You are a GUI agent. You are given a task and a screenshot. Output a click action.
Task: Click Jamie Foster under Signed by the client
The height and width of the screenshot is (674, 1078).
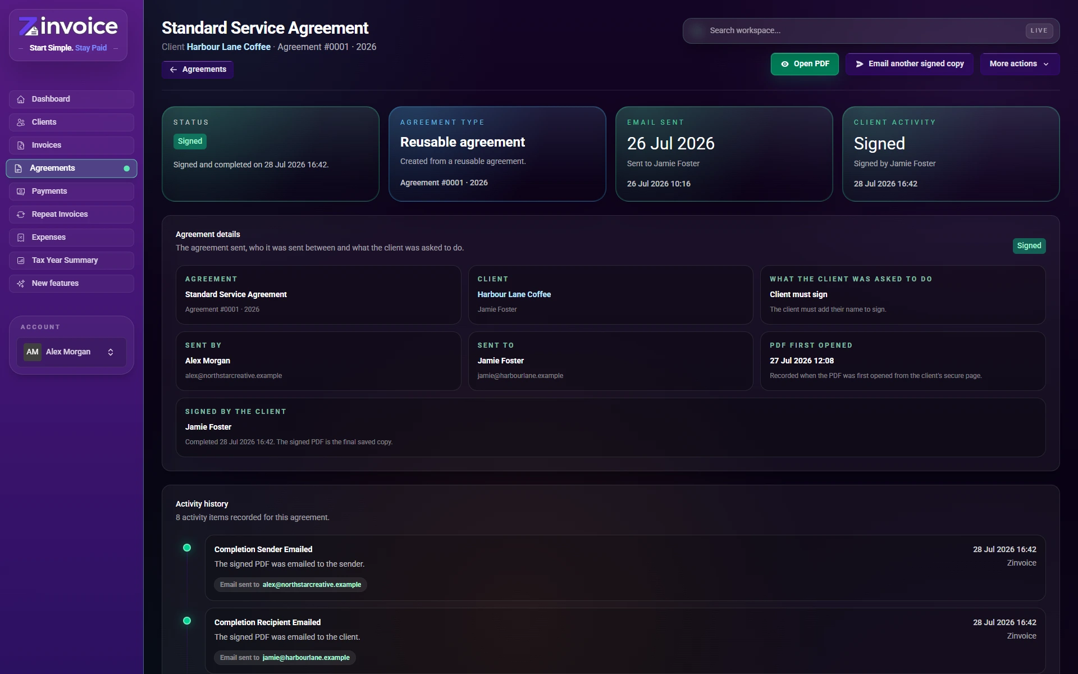click(x=208, y=427)
